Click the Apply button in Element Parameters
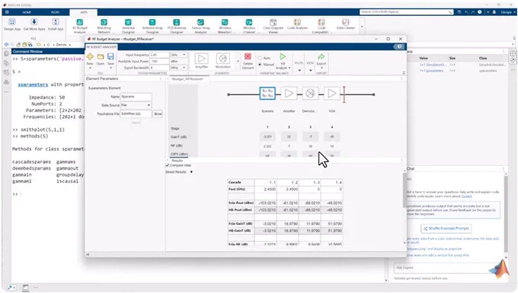The height and width of the screenshot is (293, 518). (x=136, y=123)
